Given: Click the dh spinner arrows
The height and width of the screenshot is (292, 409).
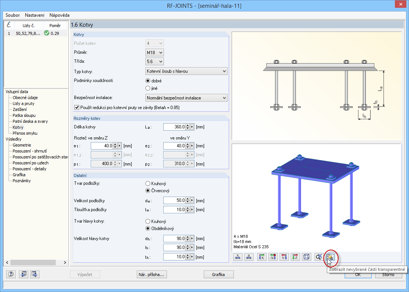Looking at the screenshot, I should tap(187, 239).
